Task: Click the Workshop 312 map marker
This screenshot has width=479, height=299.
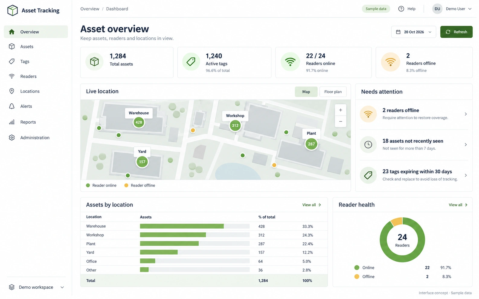Action: pos(235,125)
